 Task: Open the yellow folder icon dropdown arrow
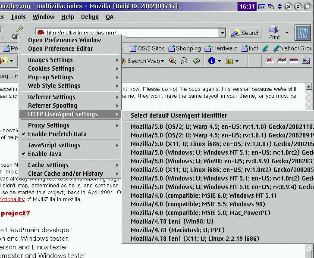(x=237, y=61)
